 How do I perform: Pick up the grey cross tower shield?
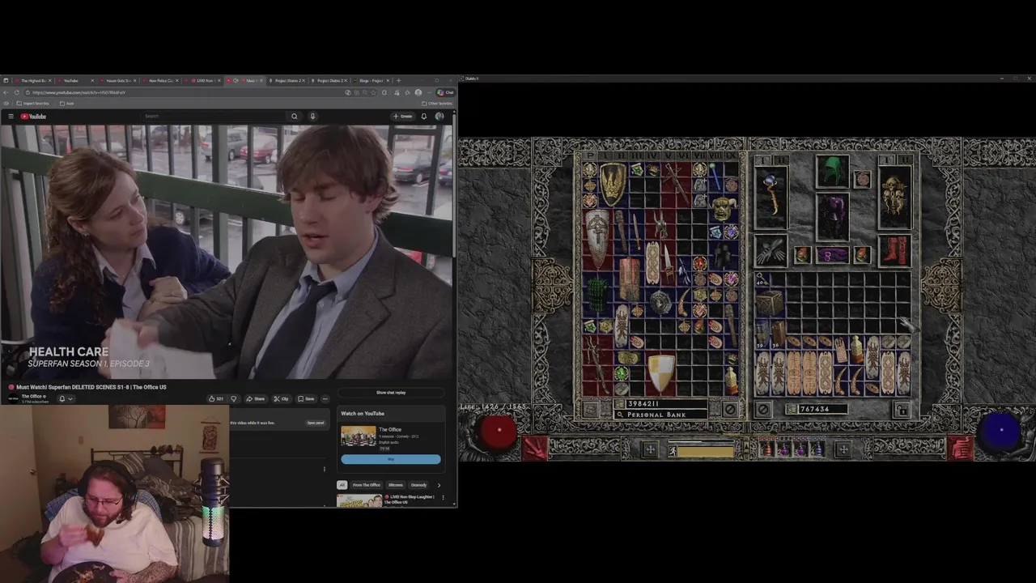point(597,239)
